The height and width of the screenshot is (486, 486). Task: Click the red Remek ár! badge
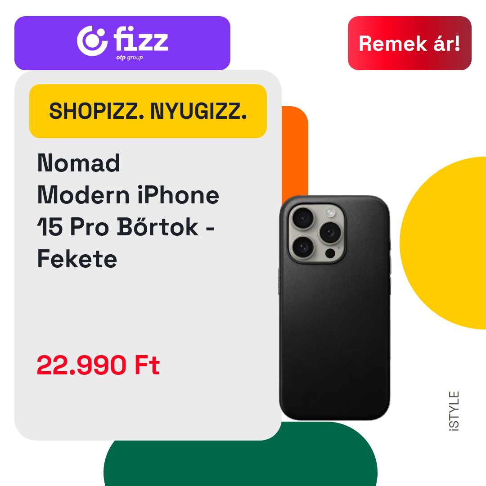click(x=409, y=43)
